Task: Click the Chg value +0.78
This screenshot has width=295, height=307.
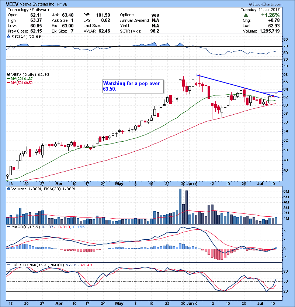Action: pos(274,20)
